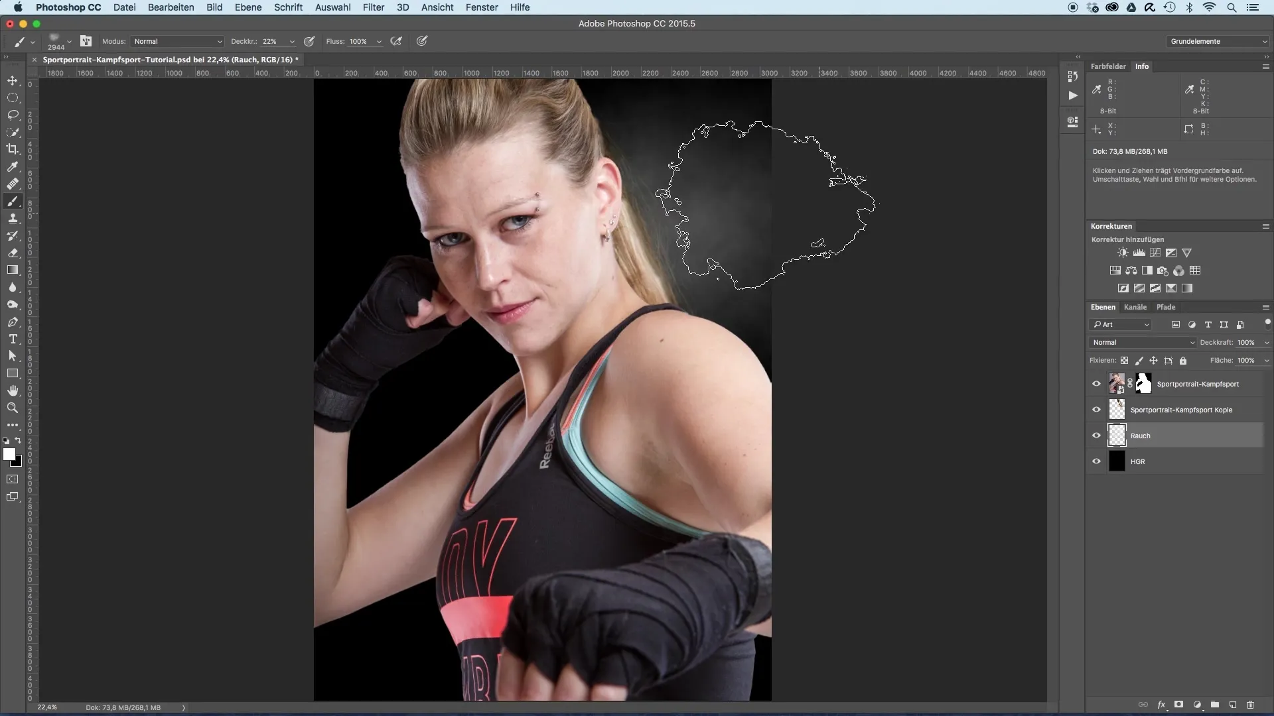The width and height of the screenshot is (1274, 716).
Task: Select the History Brush tool
Action: 13,235
